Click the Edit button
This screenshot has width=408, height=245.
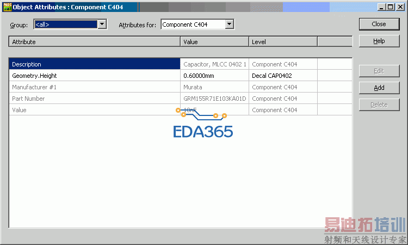(379, 71)
